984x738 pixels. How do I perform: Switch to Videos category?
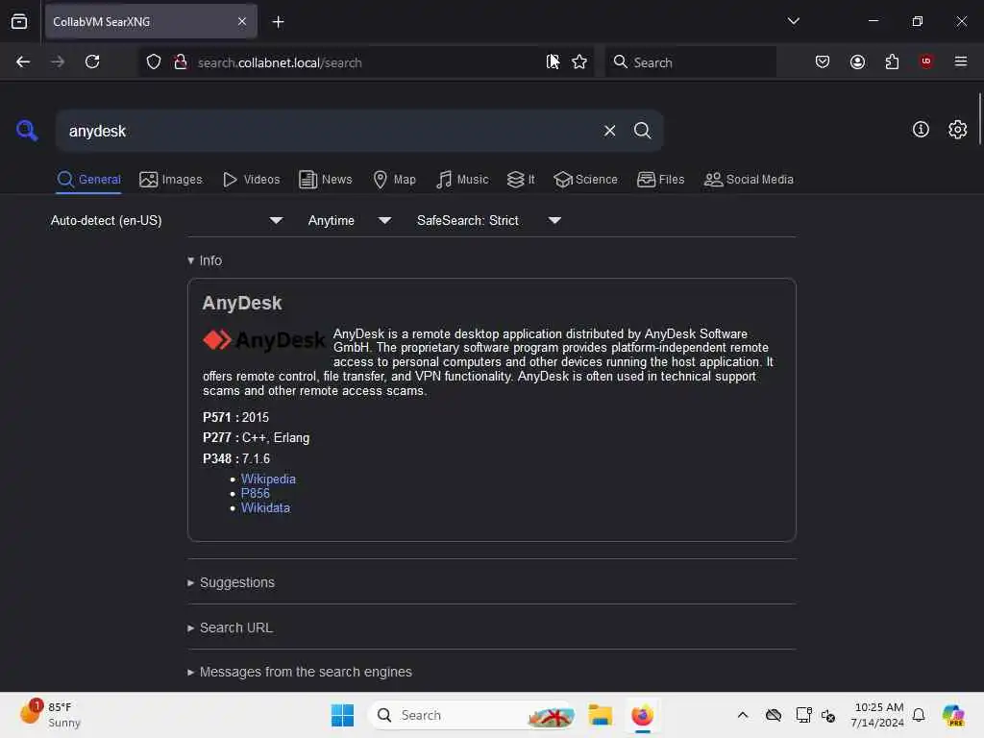pos(251,180)
